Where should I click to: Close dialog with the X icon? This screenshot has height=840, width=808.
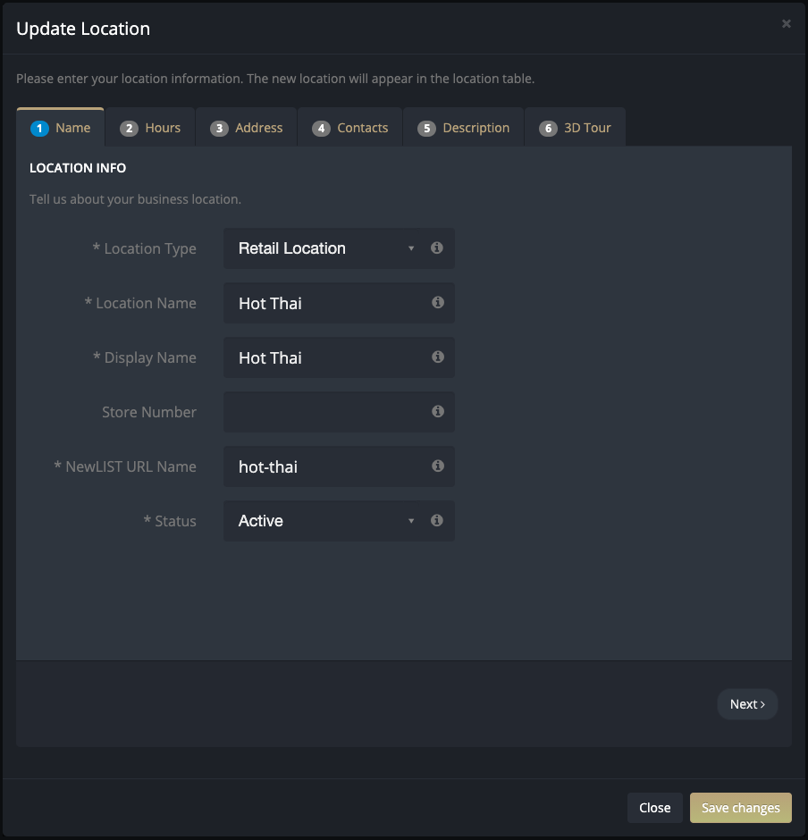[x=786, y=23]
